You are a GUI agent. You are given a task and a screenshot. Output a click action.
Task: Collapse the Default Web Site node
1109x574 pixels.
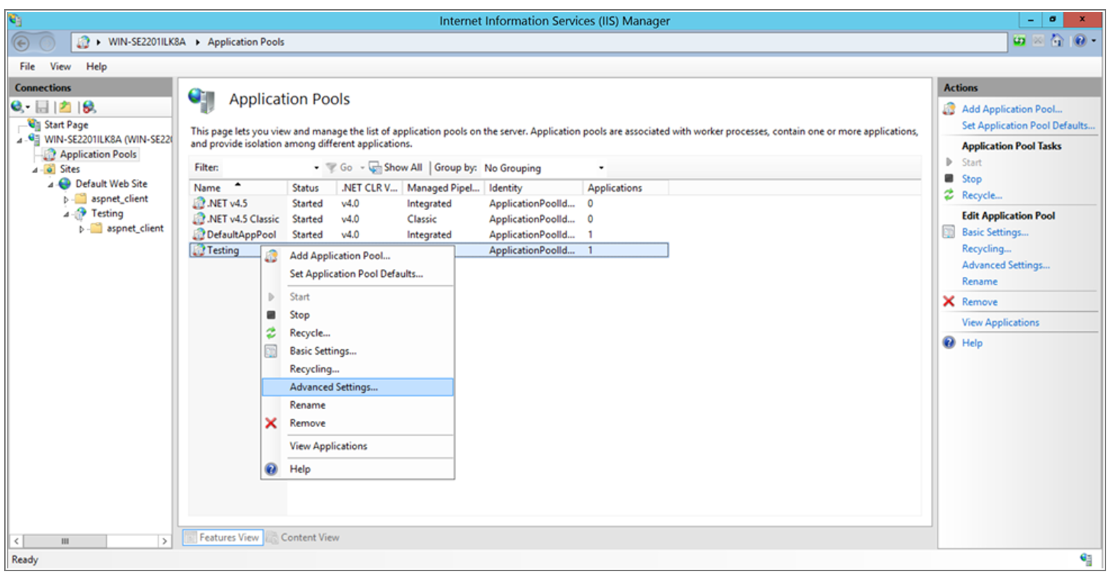51,184
